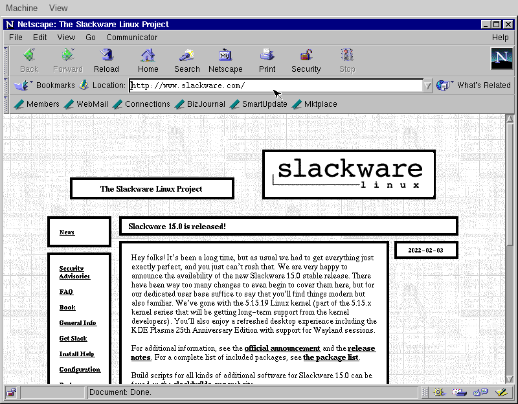The image size is (518, 404).
Task: Open the FAQ link
Action: point(66,292)
